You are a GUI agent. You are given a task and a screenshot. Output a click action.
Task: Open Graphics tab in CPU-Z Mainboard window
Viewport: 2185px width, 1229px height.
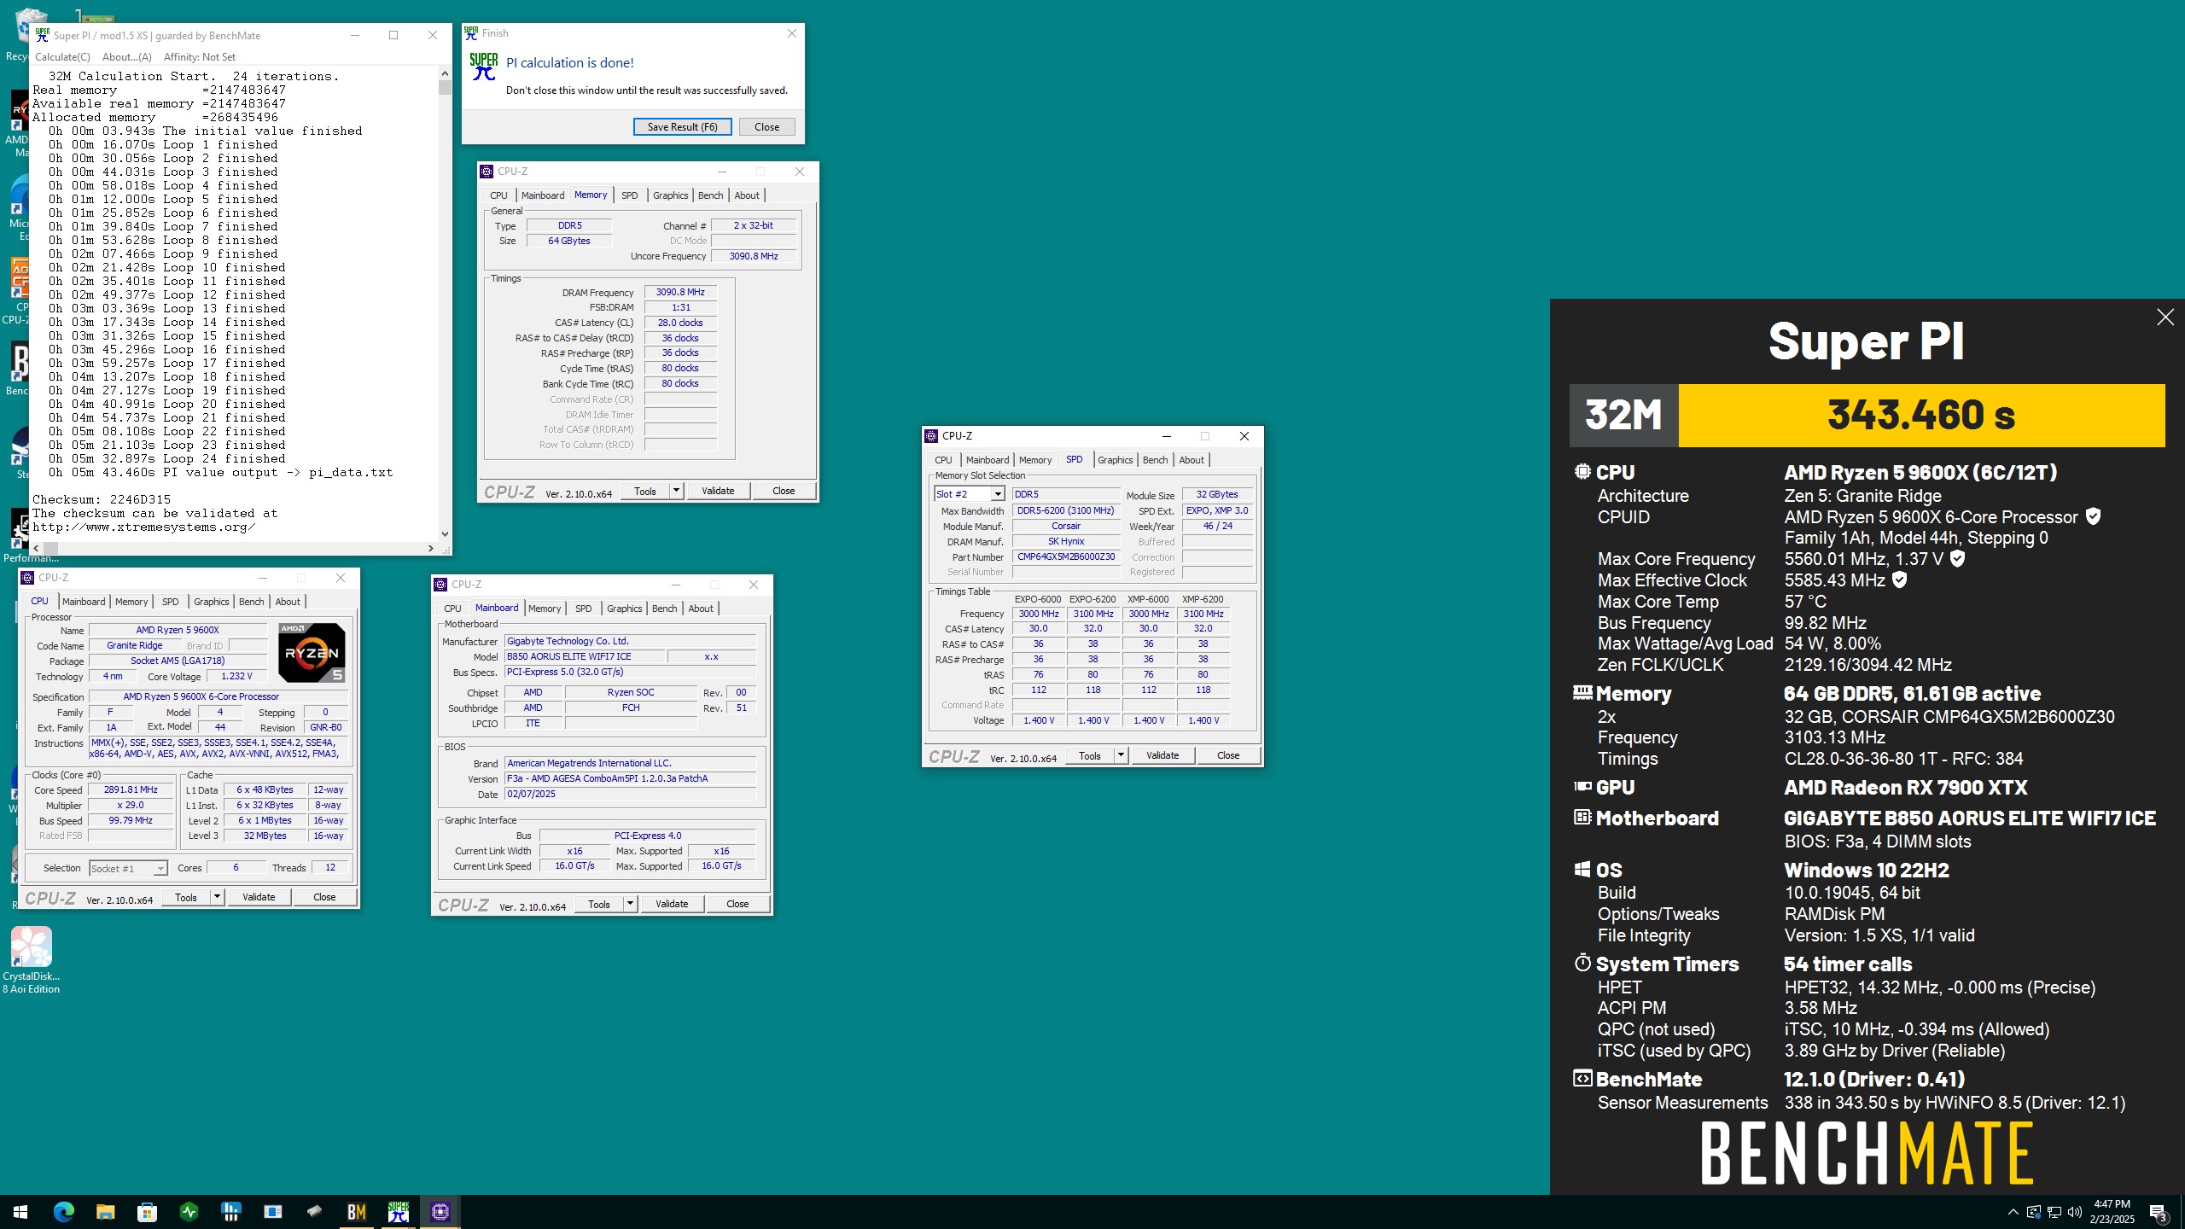624,609
